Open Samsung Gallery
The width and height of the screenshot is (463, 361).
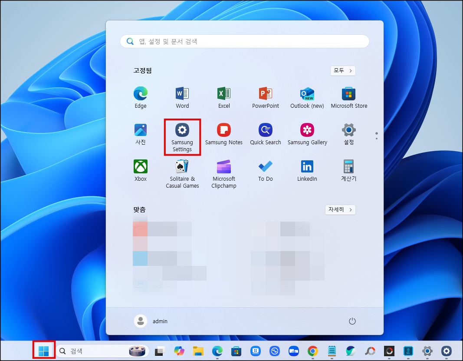307,134
